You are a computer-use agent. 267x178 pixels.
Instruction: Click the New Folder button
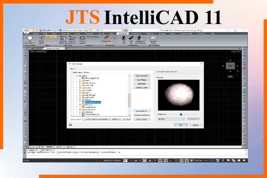(142, 80)
